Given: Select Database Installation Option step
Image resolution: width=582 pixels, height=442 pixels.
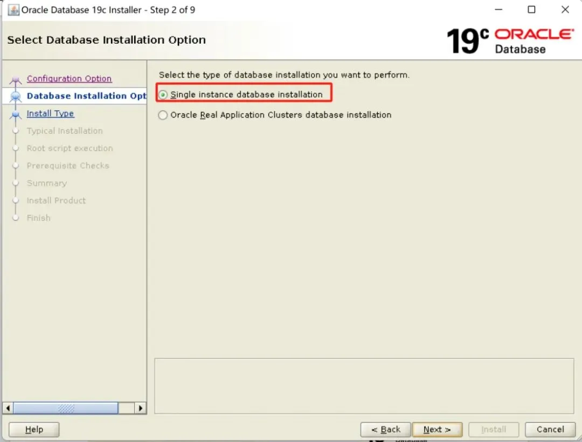Looking at the screenshot, I should [86, 96].
